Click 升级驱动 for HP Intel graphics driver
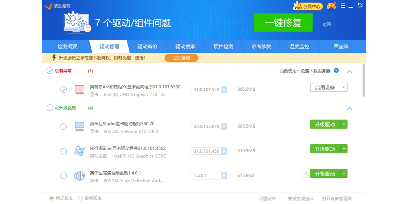 325,149
